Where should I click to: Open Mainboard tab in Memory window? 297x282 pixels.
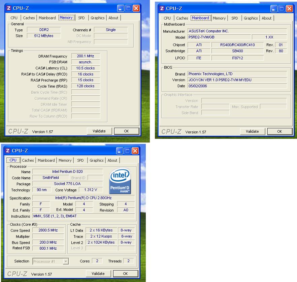coord(47,18)
